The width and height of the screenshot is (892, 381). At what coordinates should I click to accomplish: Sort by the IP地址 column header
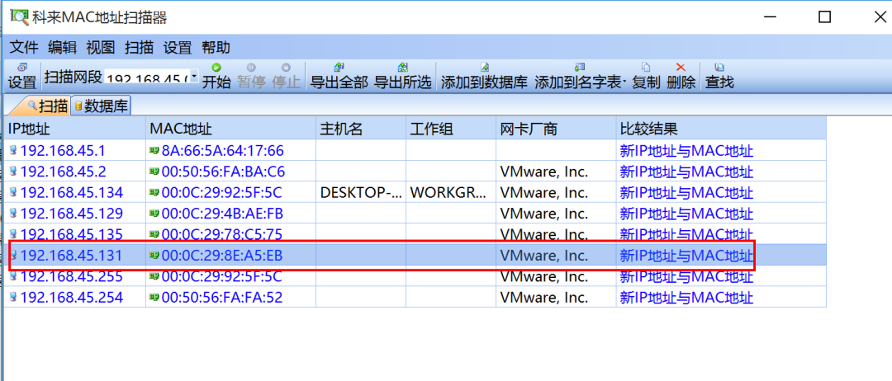[x=74, y=129]
